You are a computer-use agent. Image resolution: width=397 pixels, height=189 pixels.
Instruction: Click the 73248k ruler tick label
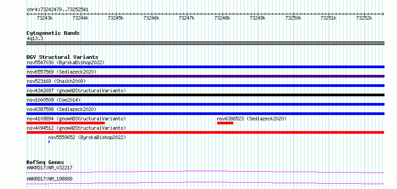[222, 18]
